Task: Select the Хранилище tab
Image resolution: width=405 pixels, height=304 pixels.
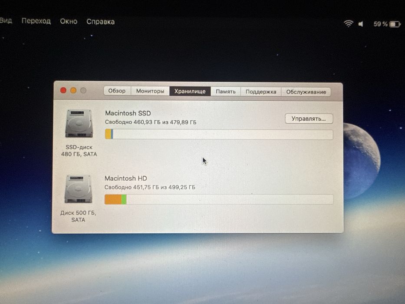Action: (190, 91)
